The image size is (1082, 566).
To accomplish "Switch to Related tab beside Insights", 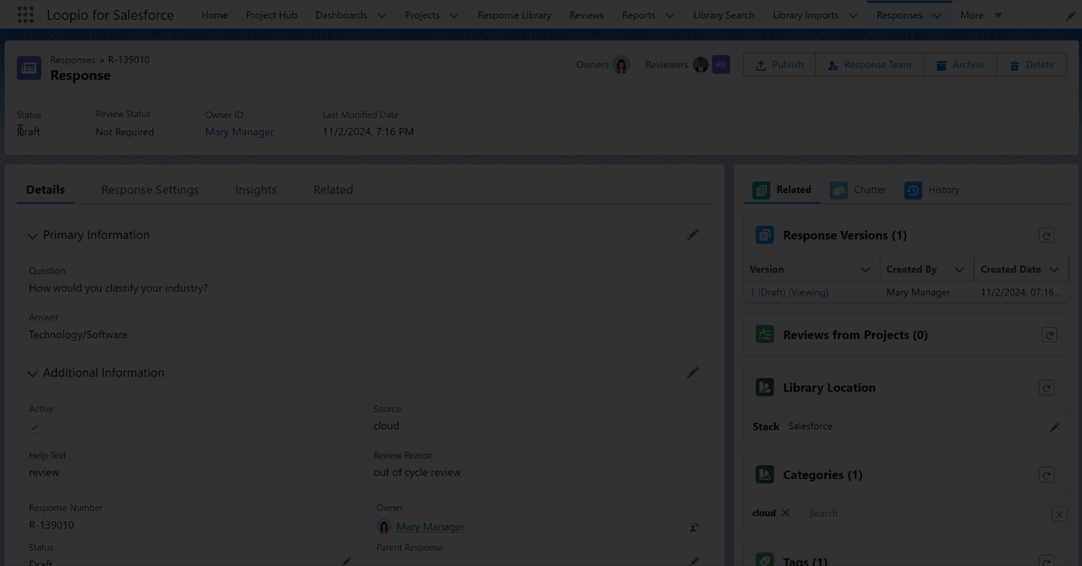I will pyautogui.click(x=333, y=190).
